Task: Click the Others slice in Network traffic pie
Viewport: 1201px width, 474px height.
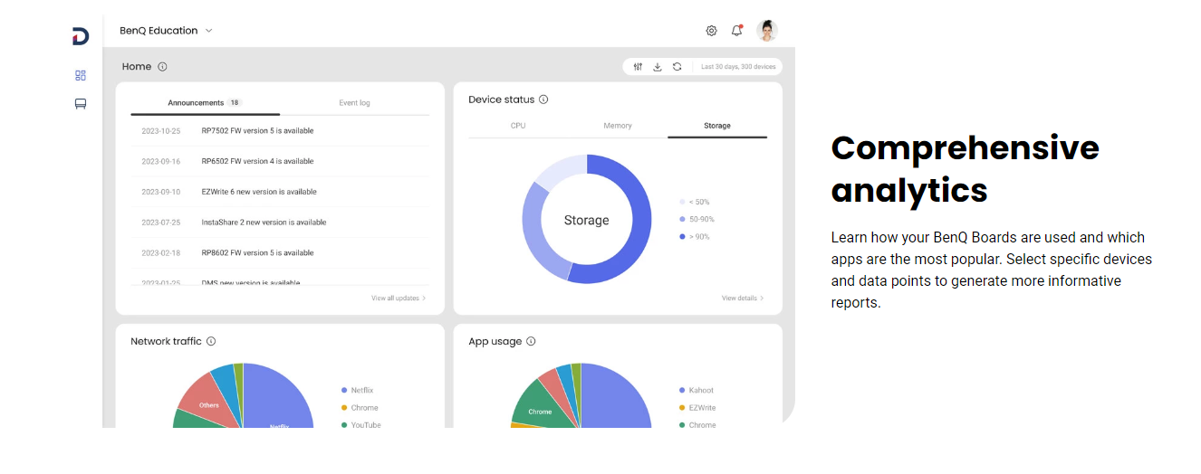Action: click(208, 404)
